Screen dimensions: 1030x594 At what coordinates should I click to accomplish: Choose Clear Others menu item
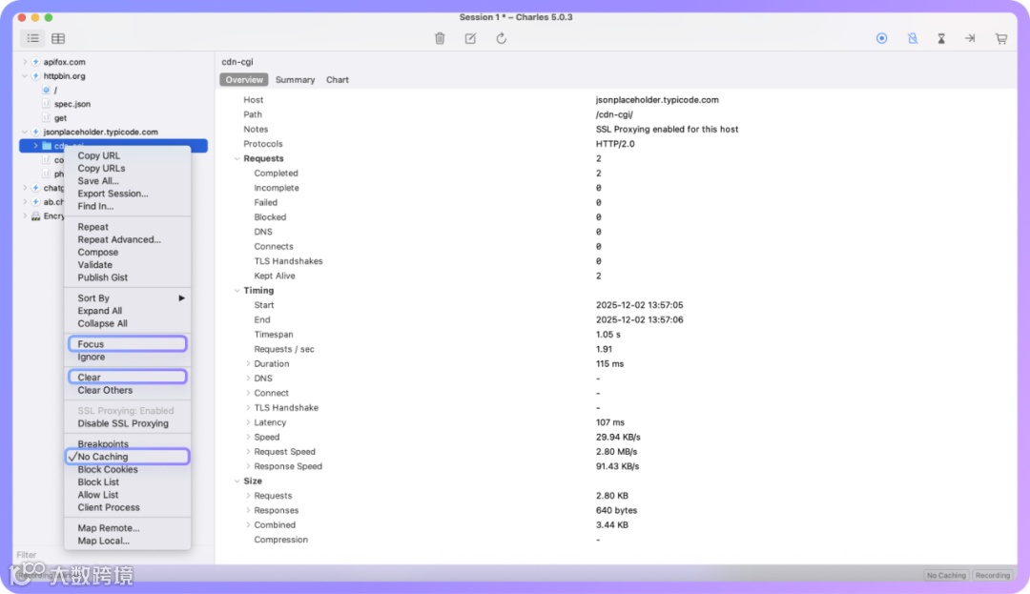(128, 391)
